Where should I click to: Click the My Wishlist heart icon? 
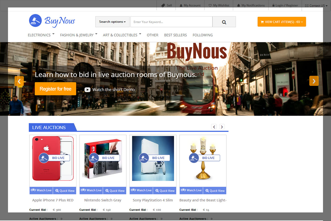click(210, 5)
